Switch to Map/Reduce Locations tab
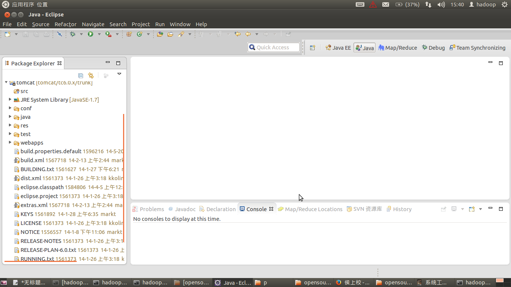The height and width of the screenshot is (287, 511). (310, 209)
